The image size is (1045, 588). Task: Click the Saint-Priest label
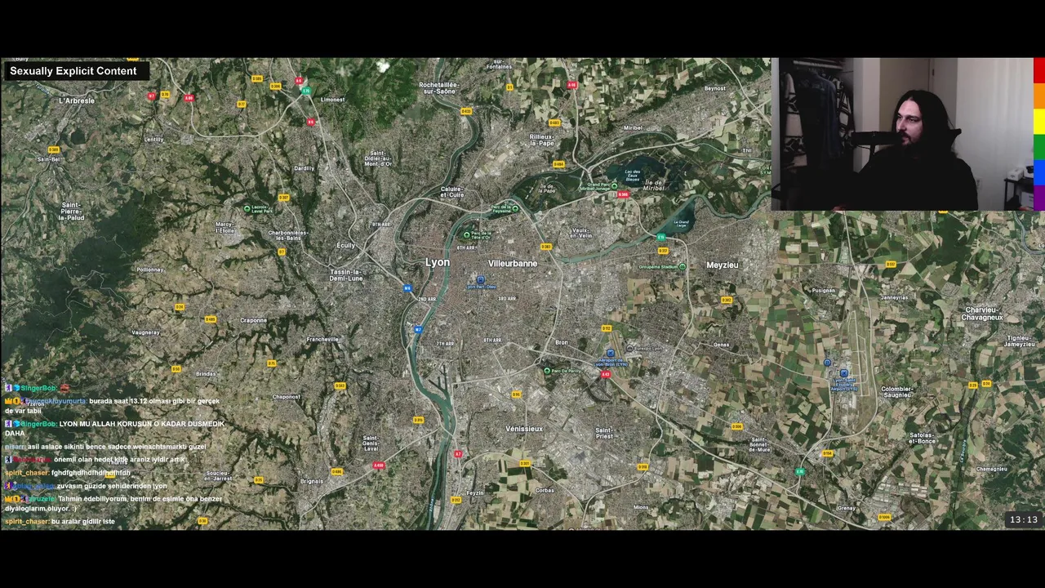pos(604,434)
